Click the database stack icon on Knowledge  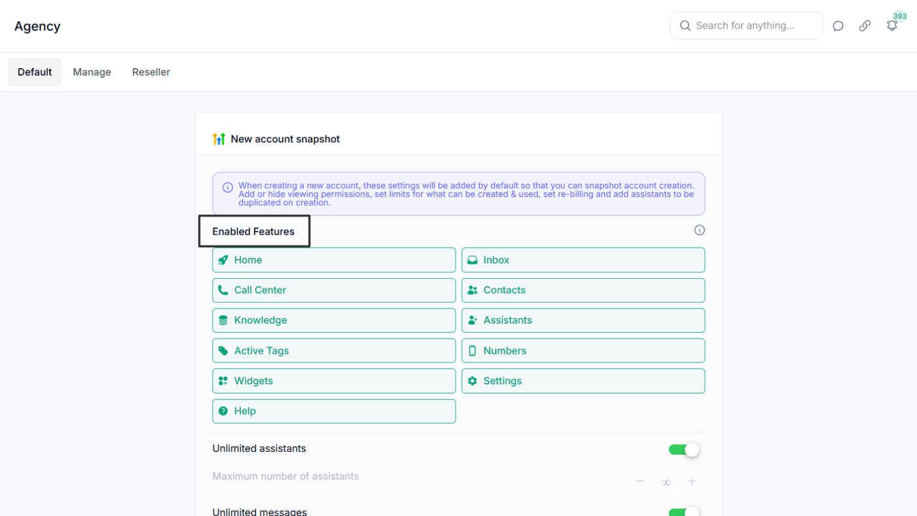[223, 320]
